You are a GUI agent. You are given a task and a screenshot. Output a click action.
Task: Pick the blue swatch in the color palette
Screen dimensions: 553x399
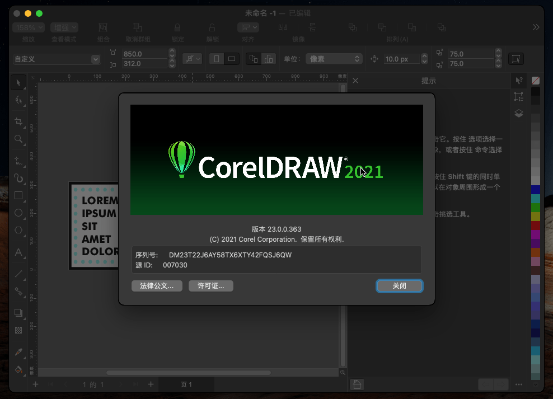click(535, 189)
